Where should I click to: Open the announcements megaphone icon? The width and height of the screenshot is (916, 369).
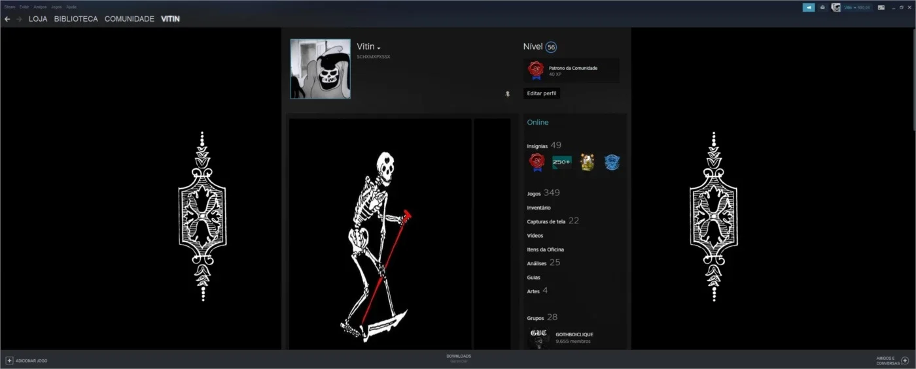pos(809,7)
